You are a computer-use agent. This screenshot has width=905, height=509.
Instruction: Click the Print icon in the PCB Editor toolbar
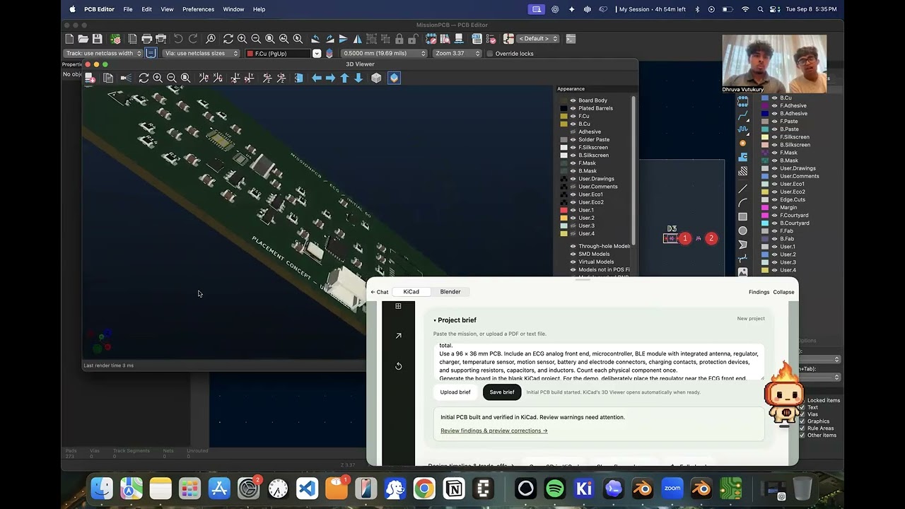click(x=146, y=39)
